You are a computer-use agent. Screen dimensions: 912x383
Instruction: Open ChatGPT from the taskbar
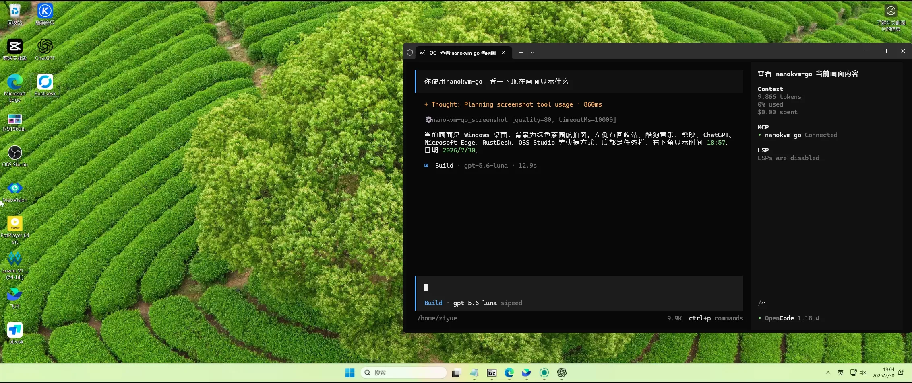(x=562, y=373)
